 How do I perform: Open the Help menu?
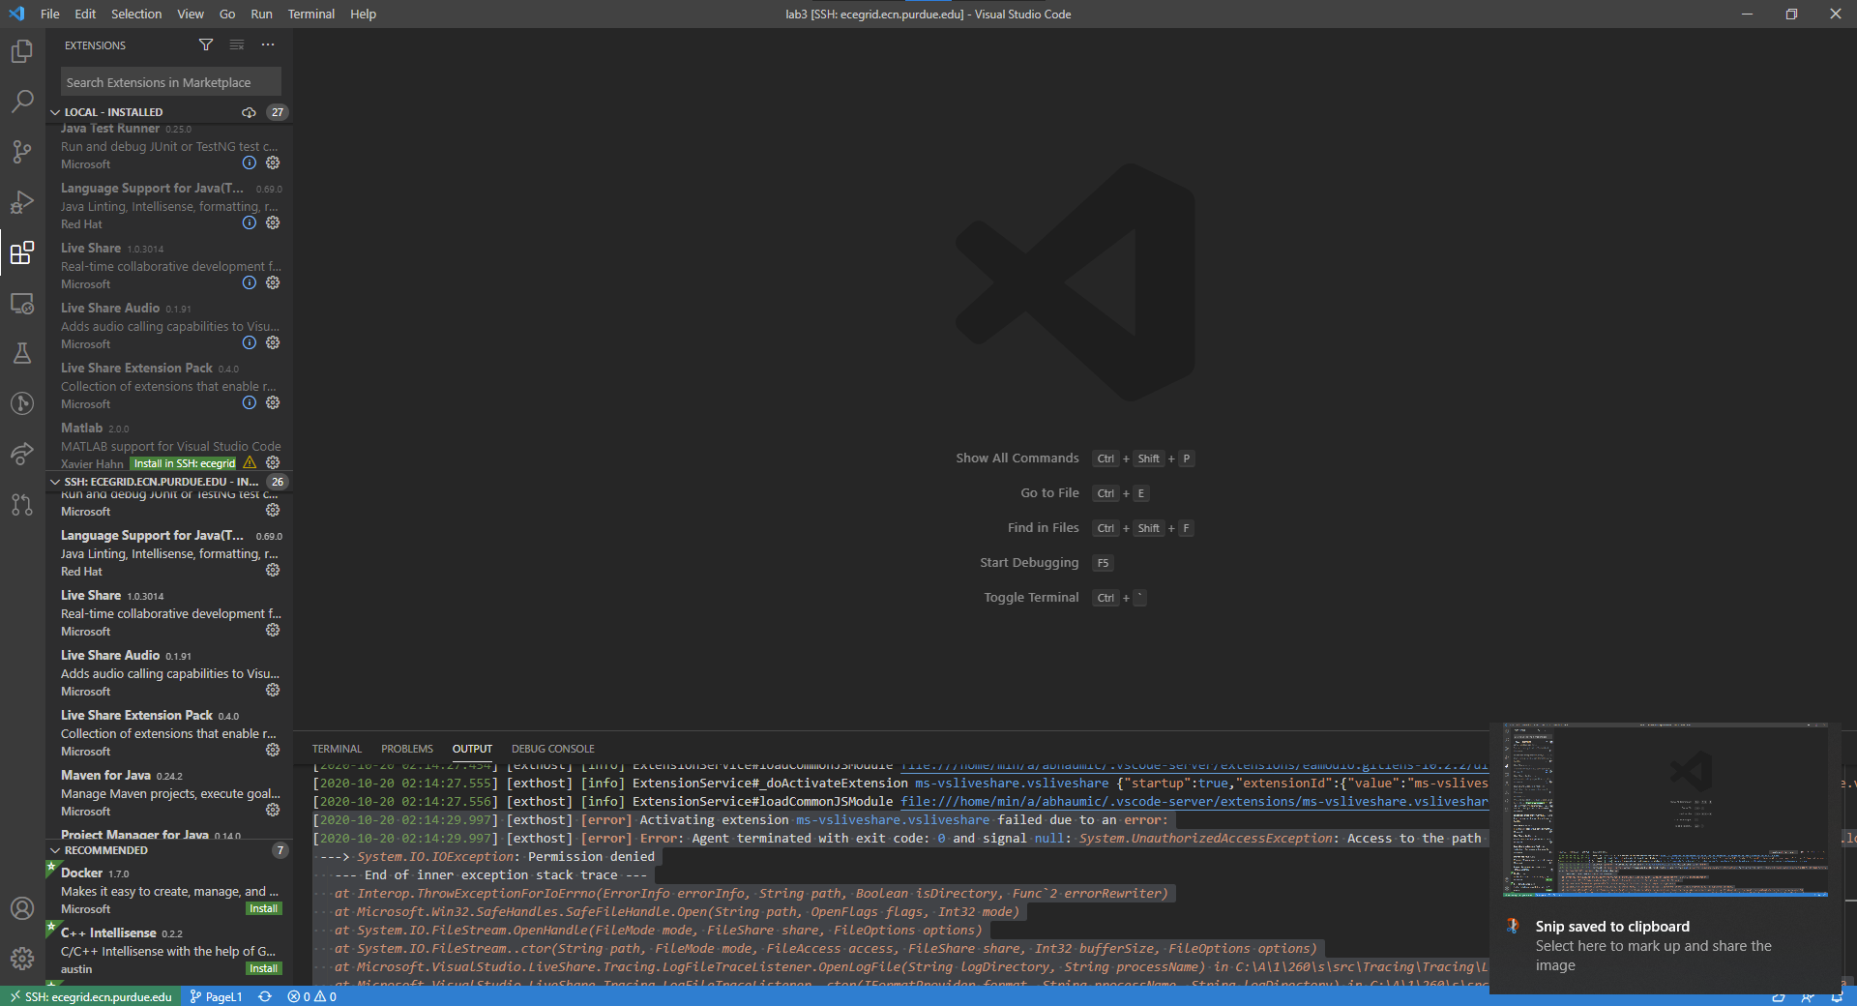[x=363, y=15]
